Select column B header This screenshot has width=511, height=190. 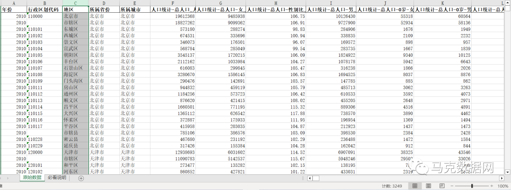click(x=44, y=3)
